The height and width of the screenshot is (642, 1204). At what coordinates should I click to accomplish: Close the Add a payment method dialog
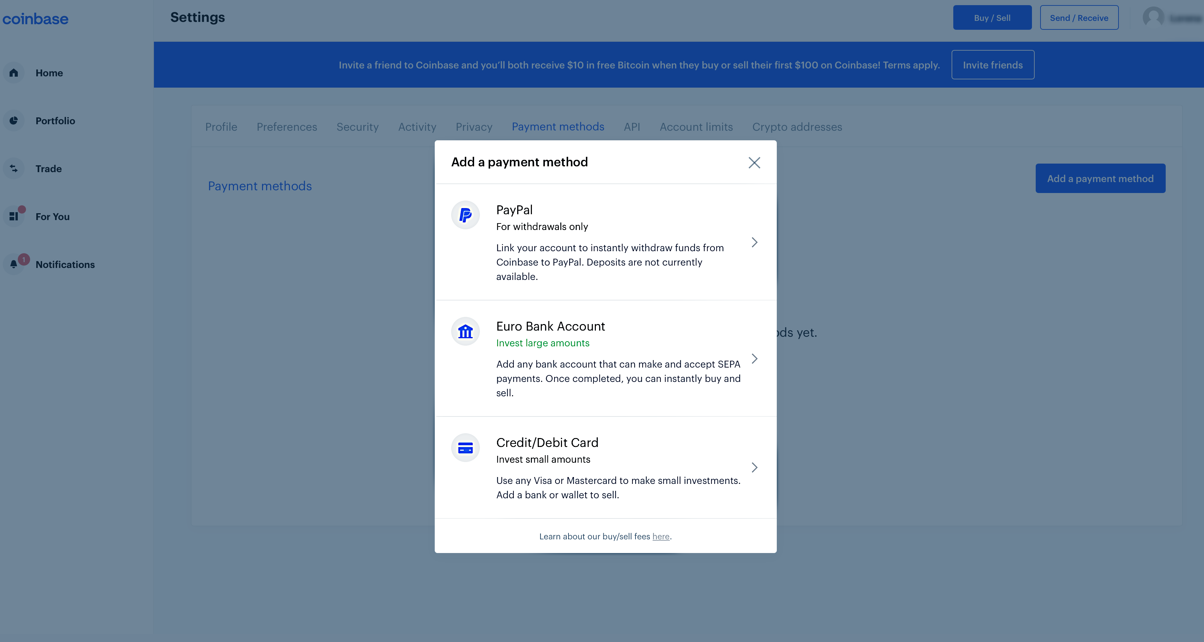tap(754, 163)
